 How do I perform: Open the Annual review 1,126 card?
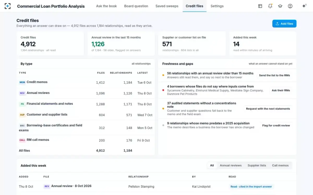[121, 44]
